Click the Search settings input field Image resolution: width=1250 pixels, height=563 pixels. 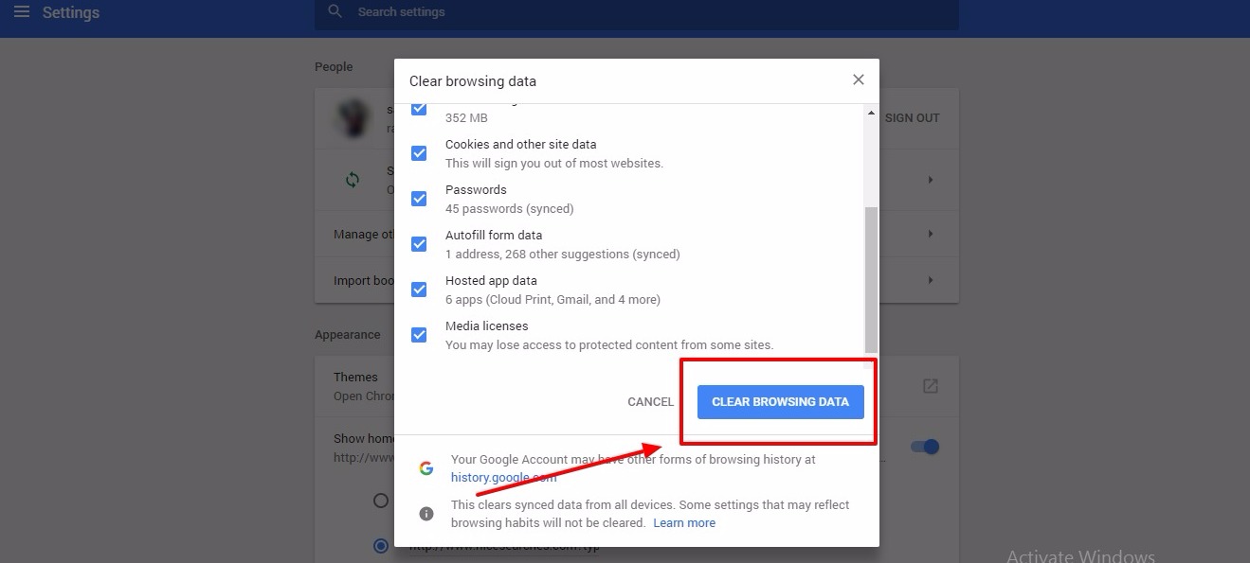[637, 12]
